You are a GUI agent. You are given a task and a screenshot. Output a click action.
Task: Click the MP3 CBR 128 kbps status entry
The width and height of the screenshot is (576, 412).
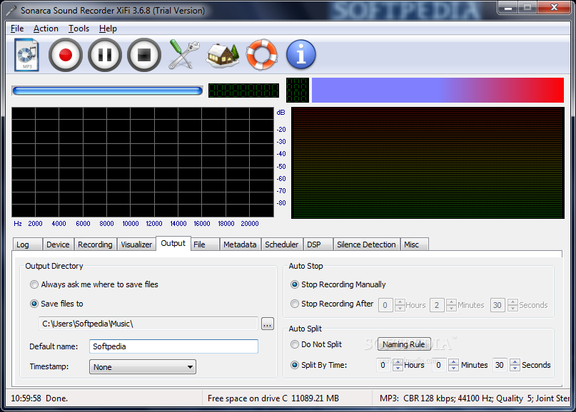(x=475, y=398)
